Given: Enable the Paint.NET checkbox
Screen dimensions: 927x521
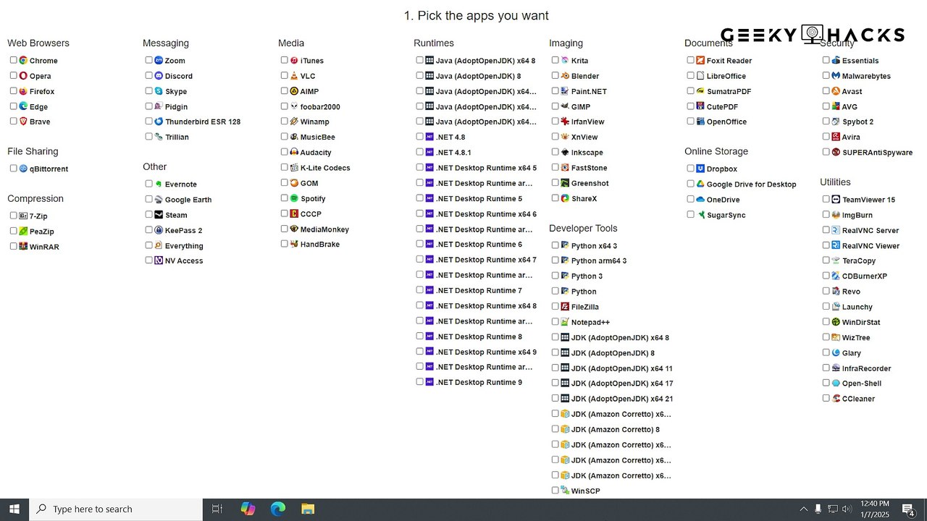Looking at the screenshot, I should click(555, 90).
